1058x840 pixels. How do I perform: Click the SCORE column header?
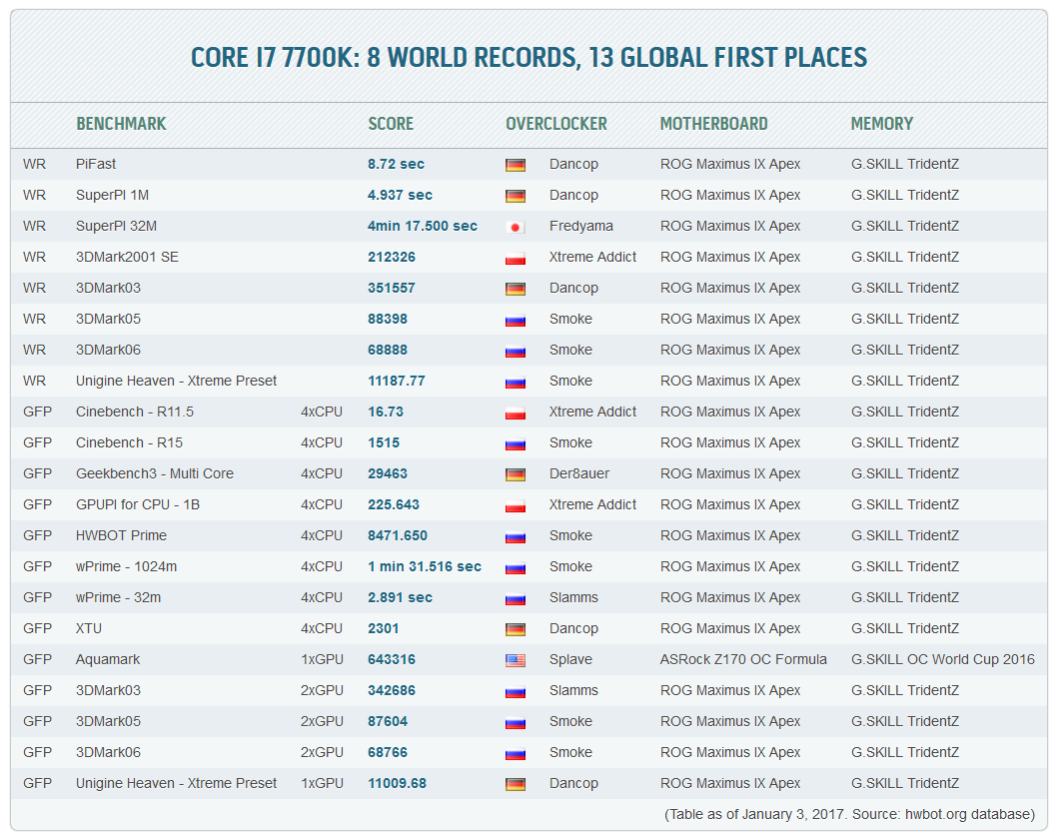click(391, 124)
